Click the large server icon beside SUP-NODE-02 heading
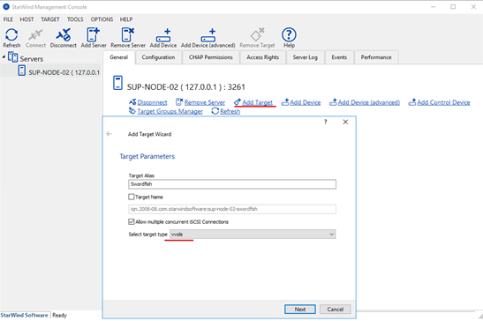483x321 pixels. pos(117,83)
